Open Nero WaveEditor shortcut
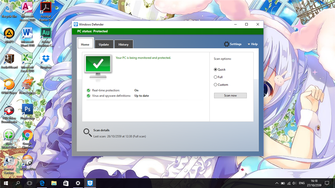This screenshot has height=188, width=335. (x=9, y=139)
